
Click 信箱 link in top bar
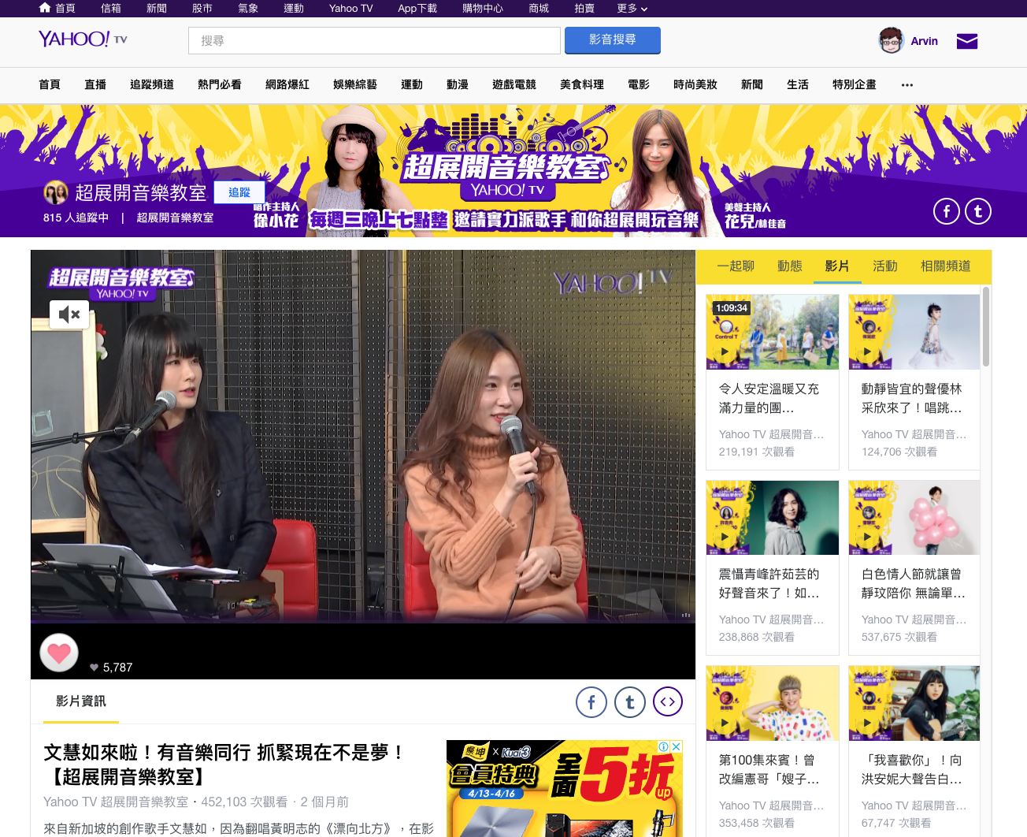(x=111, y=8)
